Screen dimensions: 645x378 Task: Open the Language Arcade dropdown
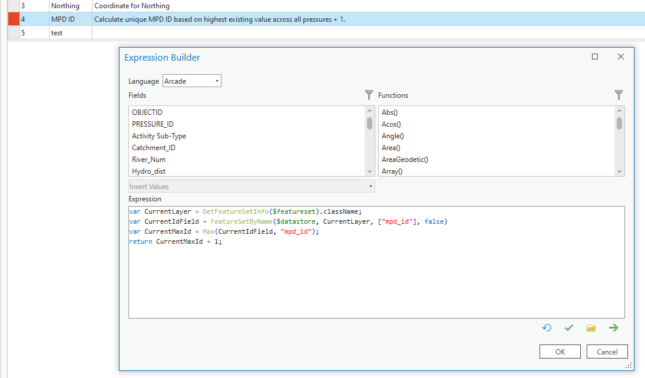(192, 81)
